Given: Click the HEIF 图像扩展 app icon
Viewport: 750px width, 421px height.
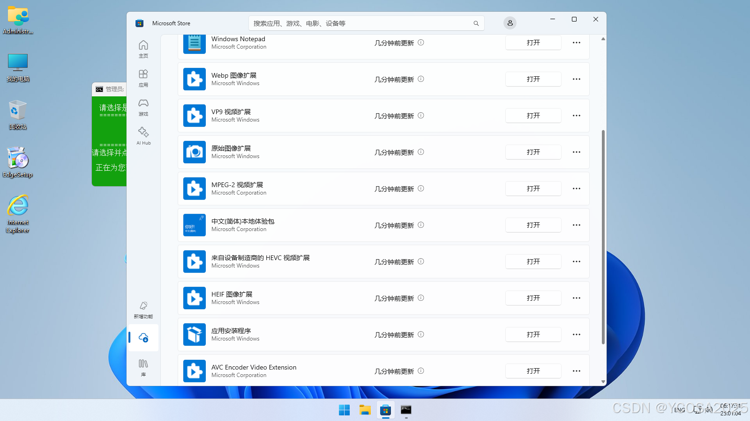Looking at the screenshot, I should point(195,298).
